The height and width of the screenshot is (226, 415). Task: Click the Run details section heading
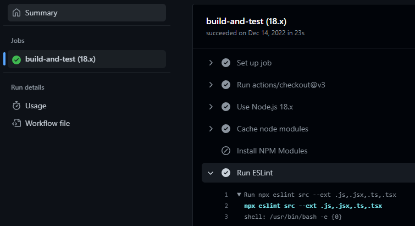click(x=27, y=87)
